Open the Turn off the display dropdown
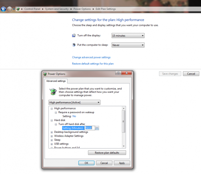 (128, 36)
